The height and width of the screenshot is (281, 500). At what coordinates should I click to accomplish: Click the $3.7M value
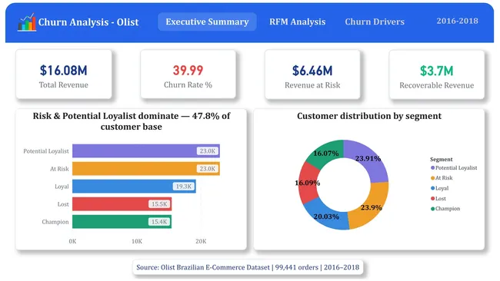(x=436, y=71)
